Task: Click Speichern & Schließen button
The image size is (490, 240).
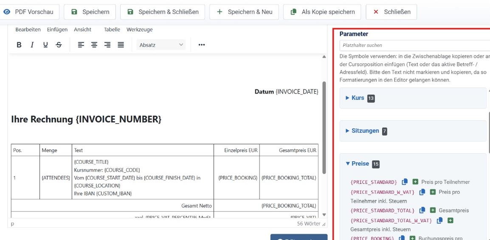Action: click(163, 12)
